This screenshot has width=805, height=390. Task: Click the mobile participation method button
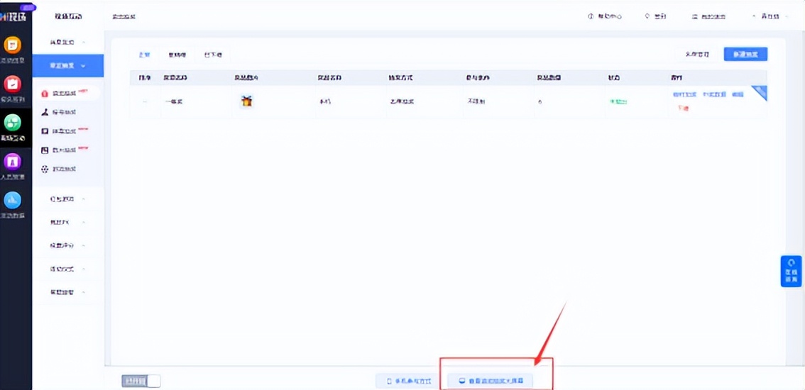408,381
